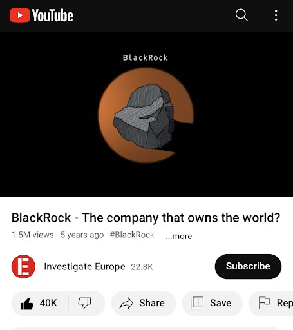
Task: Click the 22.8K subscriber count
Action: 142,267
